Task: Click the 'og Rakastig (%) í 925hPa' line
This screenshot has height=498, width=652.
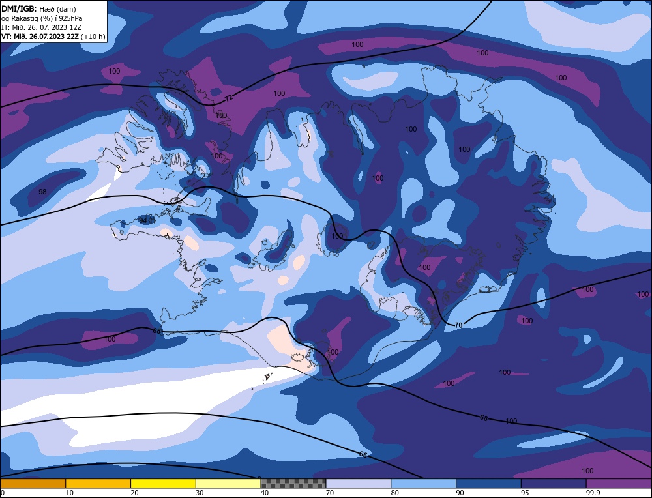Action: 42,18
